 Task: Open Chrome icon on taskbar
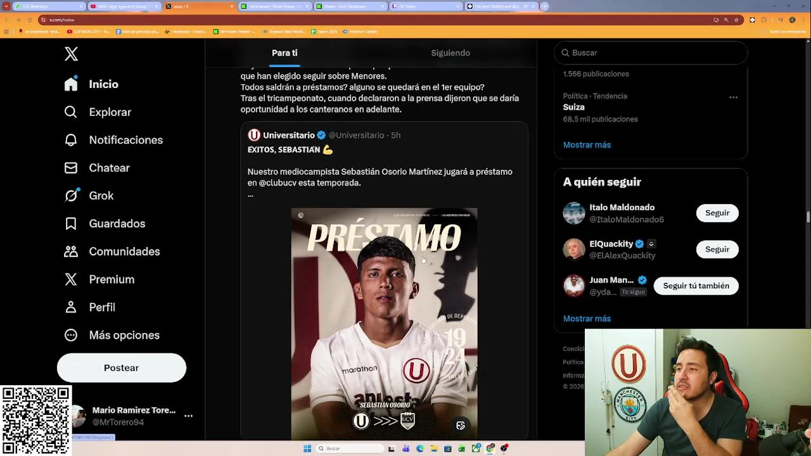pos(490,448)
